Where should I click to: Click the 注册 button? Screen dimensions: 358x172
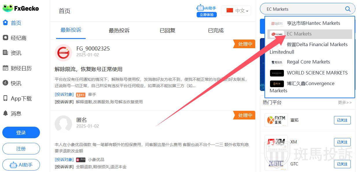[x=21, y=149]
